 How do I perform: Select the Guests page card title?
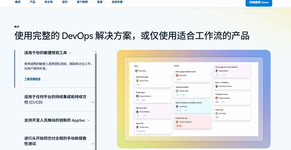[x=140, y=92]
